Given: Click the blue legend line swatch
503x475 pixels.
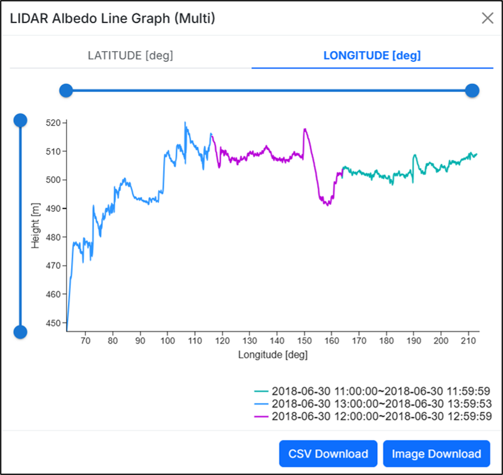Looking at the screenshot, I should 261,403.
